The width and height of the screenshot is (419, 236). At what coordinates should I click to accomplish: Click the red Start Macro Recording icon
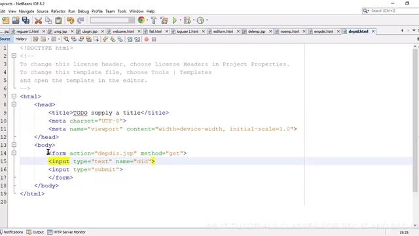click(x=147, y=39)
